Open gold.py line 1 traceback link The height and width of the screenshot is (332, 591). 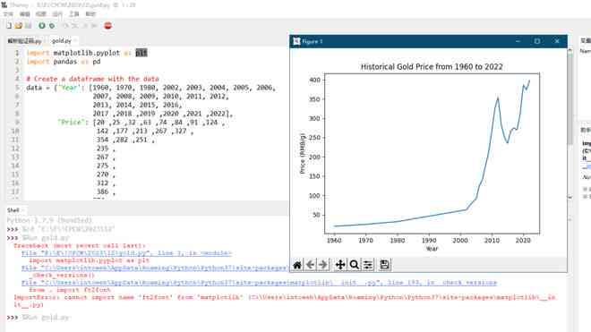(126, 253)
